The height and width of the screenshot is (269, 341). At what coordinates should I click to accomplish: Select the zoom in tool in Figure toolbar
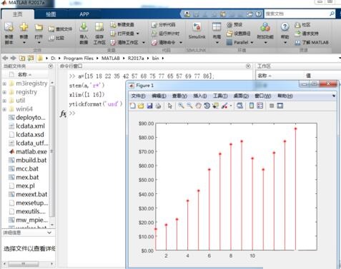(x=181, y=106)
